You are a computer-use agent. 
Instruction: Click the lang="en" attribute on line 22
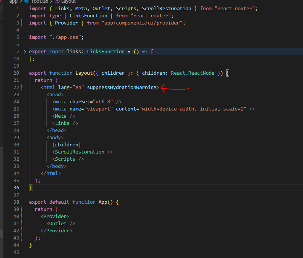tap(71, 88)
